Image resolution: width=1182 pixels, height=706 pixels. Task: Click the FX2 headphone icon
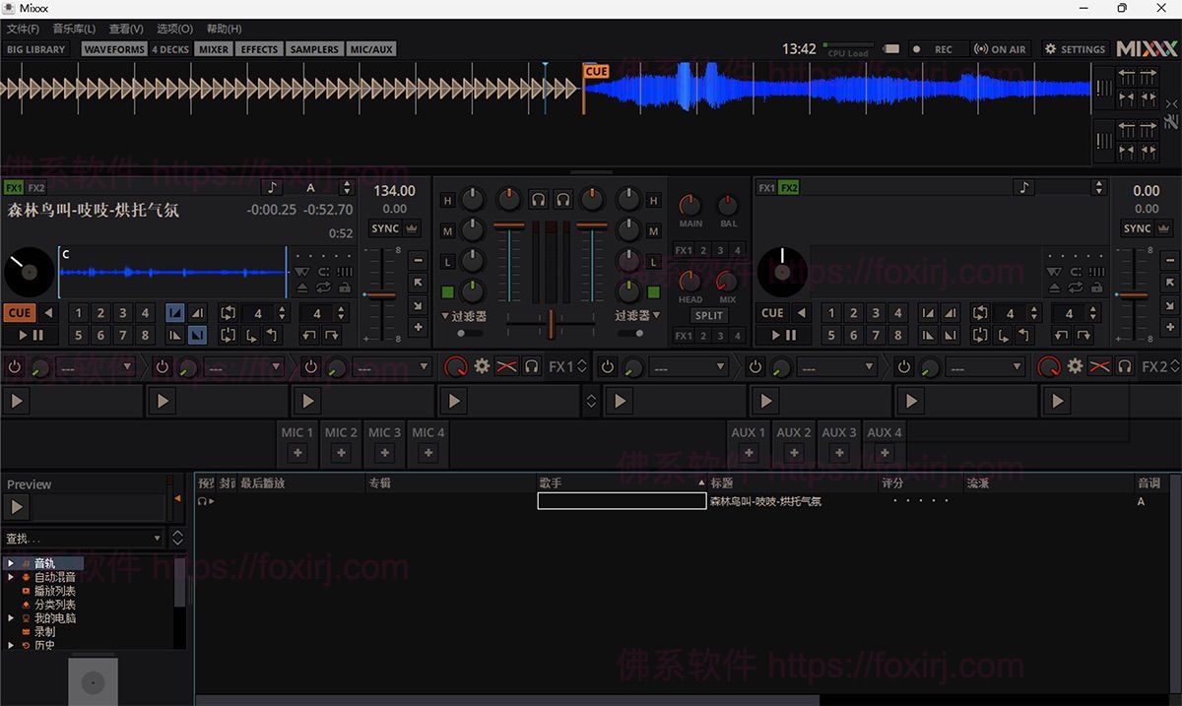[1124, 366]
